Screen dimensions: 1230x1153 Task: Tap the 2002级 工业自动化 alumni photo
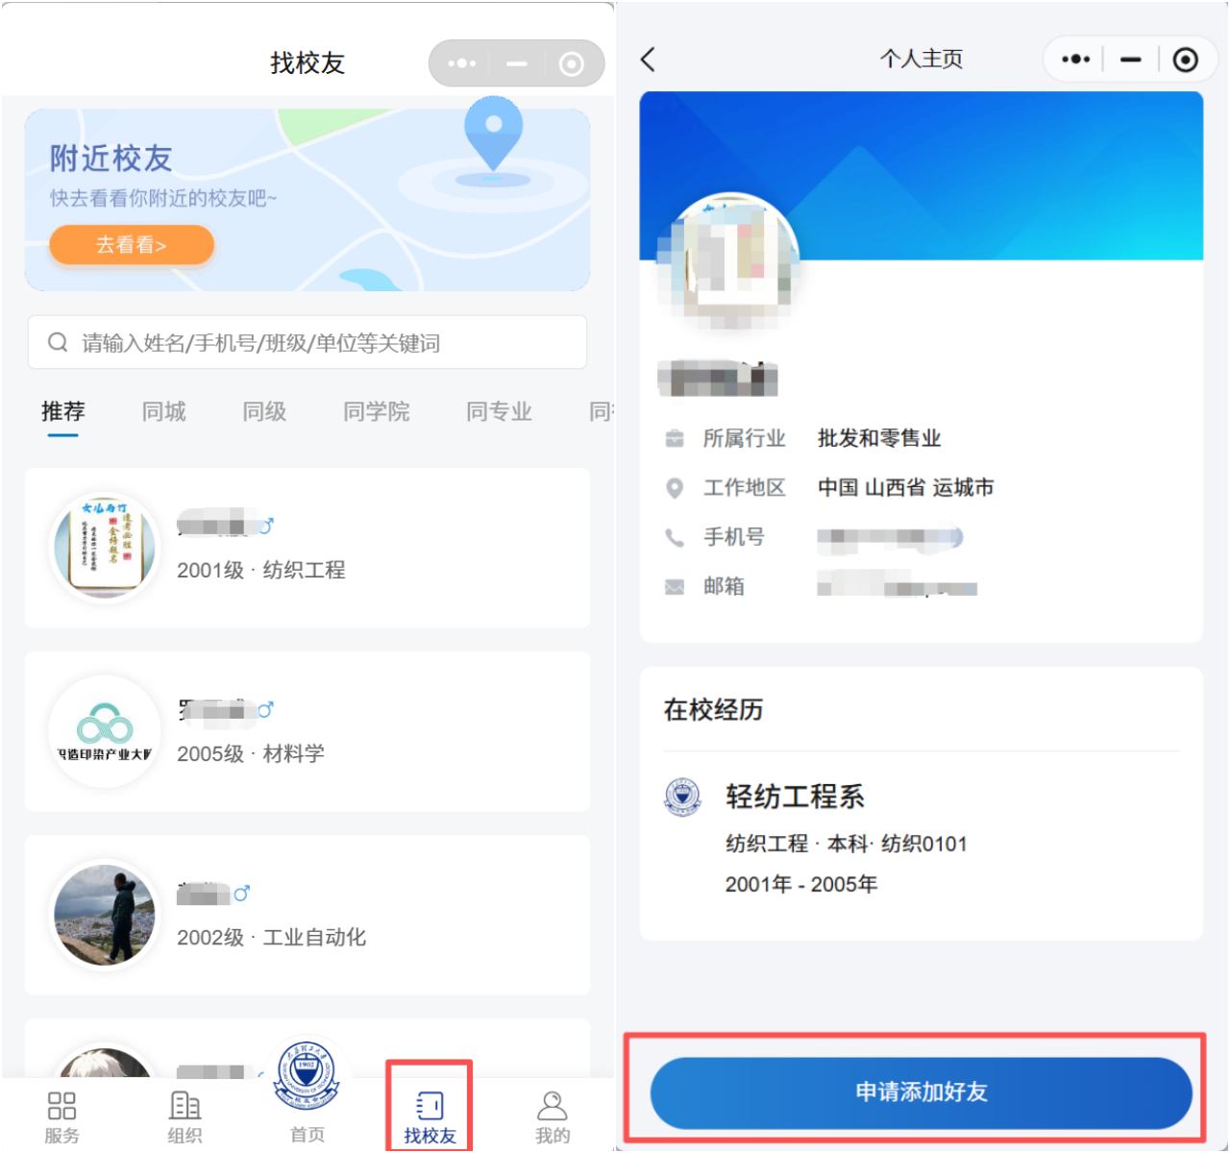105,916
